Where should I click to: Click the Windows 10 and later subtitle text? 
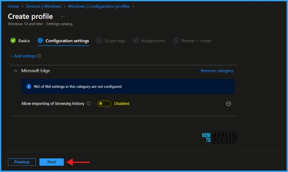coord(40,24)
